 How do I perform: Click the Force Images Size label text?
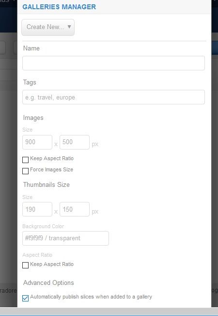pos(51,169)
